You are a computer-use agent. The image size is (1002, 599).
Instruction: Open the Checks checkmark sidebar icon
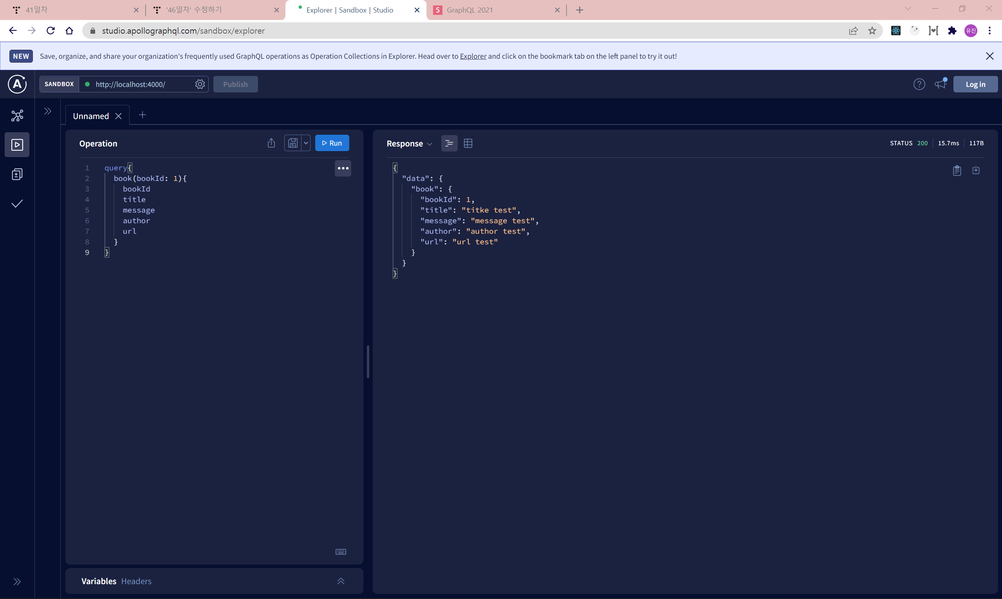(17, 204)
